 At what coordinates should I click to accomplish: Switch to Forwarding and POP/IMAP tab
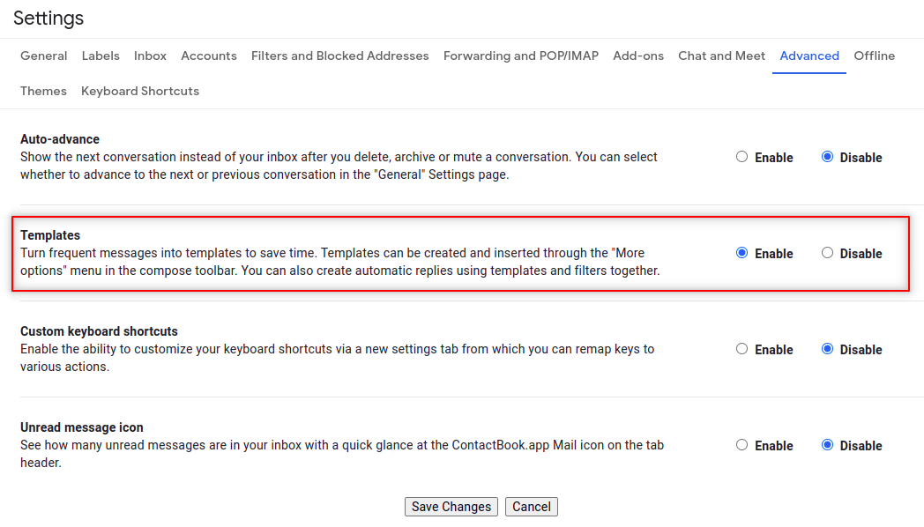521,56
